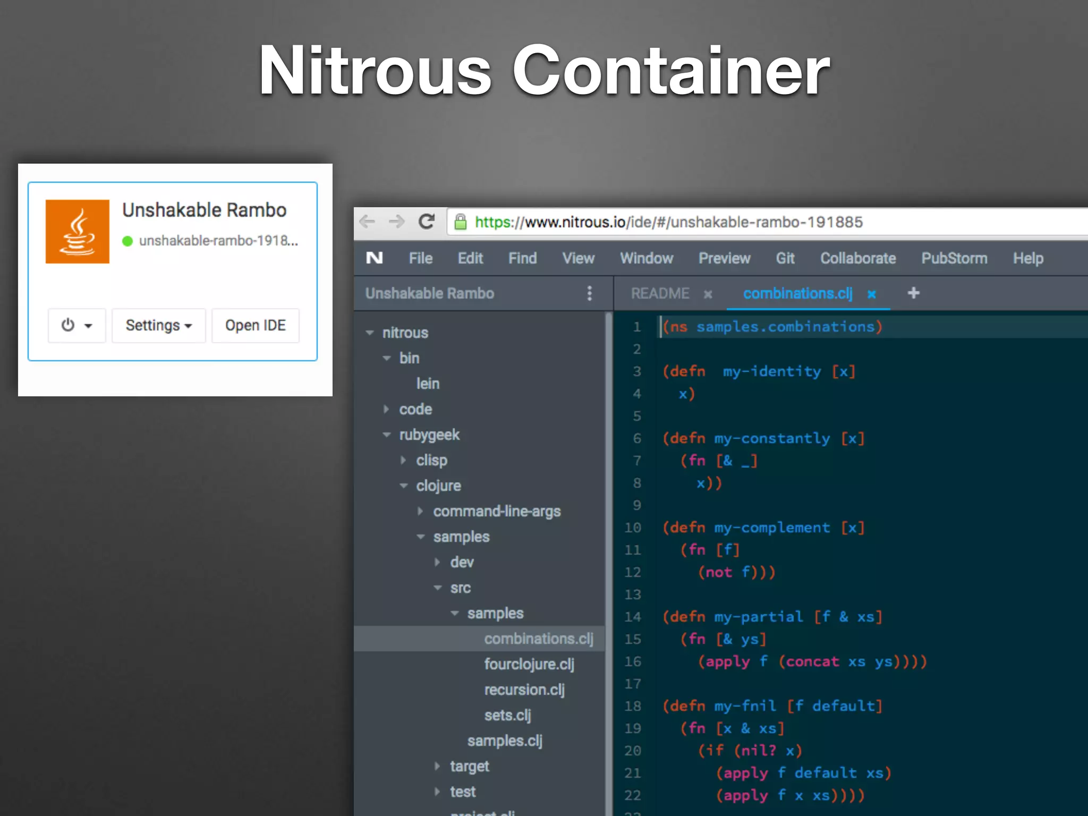Viewport: 1088px width, 816px height.
Task: Open fourclojure.clj in the file tree
Action: coord(529,664)
